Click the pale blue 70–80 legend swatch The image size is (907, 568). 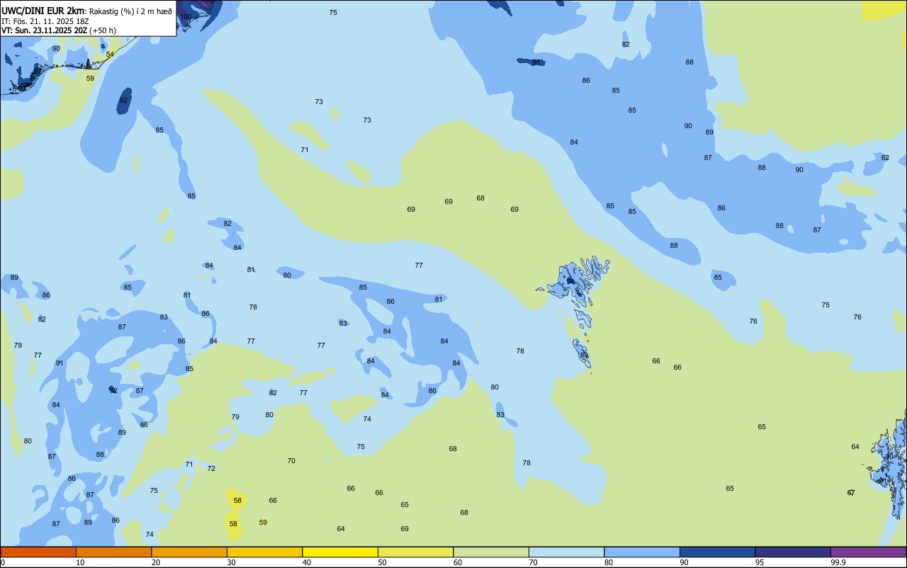[x=566, y=552]
